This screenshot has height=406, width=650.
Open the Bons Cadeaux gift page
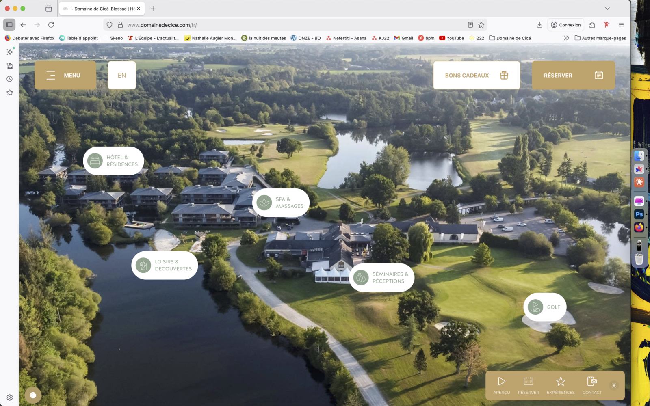tap(476, 76)
